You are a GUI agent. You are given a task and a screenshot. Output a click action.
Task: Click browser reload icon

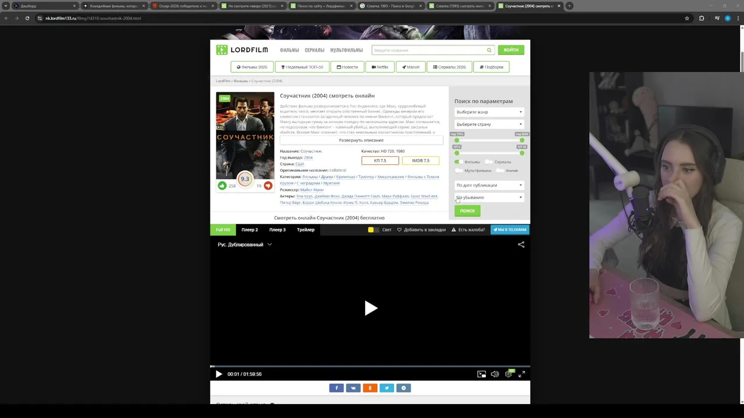[27, 18]
